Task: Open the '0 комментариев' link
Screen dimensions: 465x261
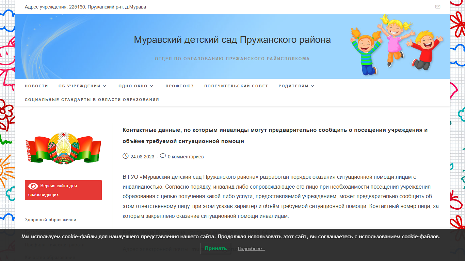Action: pos(186,157)
